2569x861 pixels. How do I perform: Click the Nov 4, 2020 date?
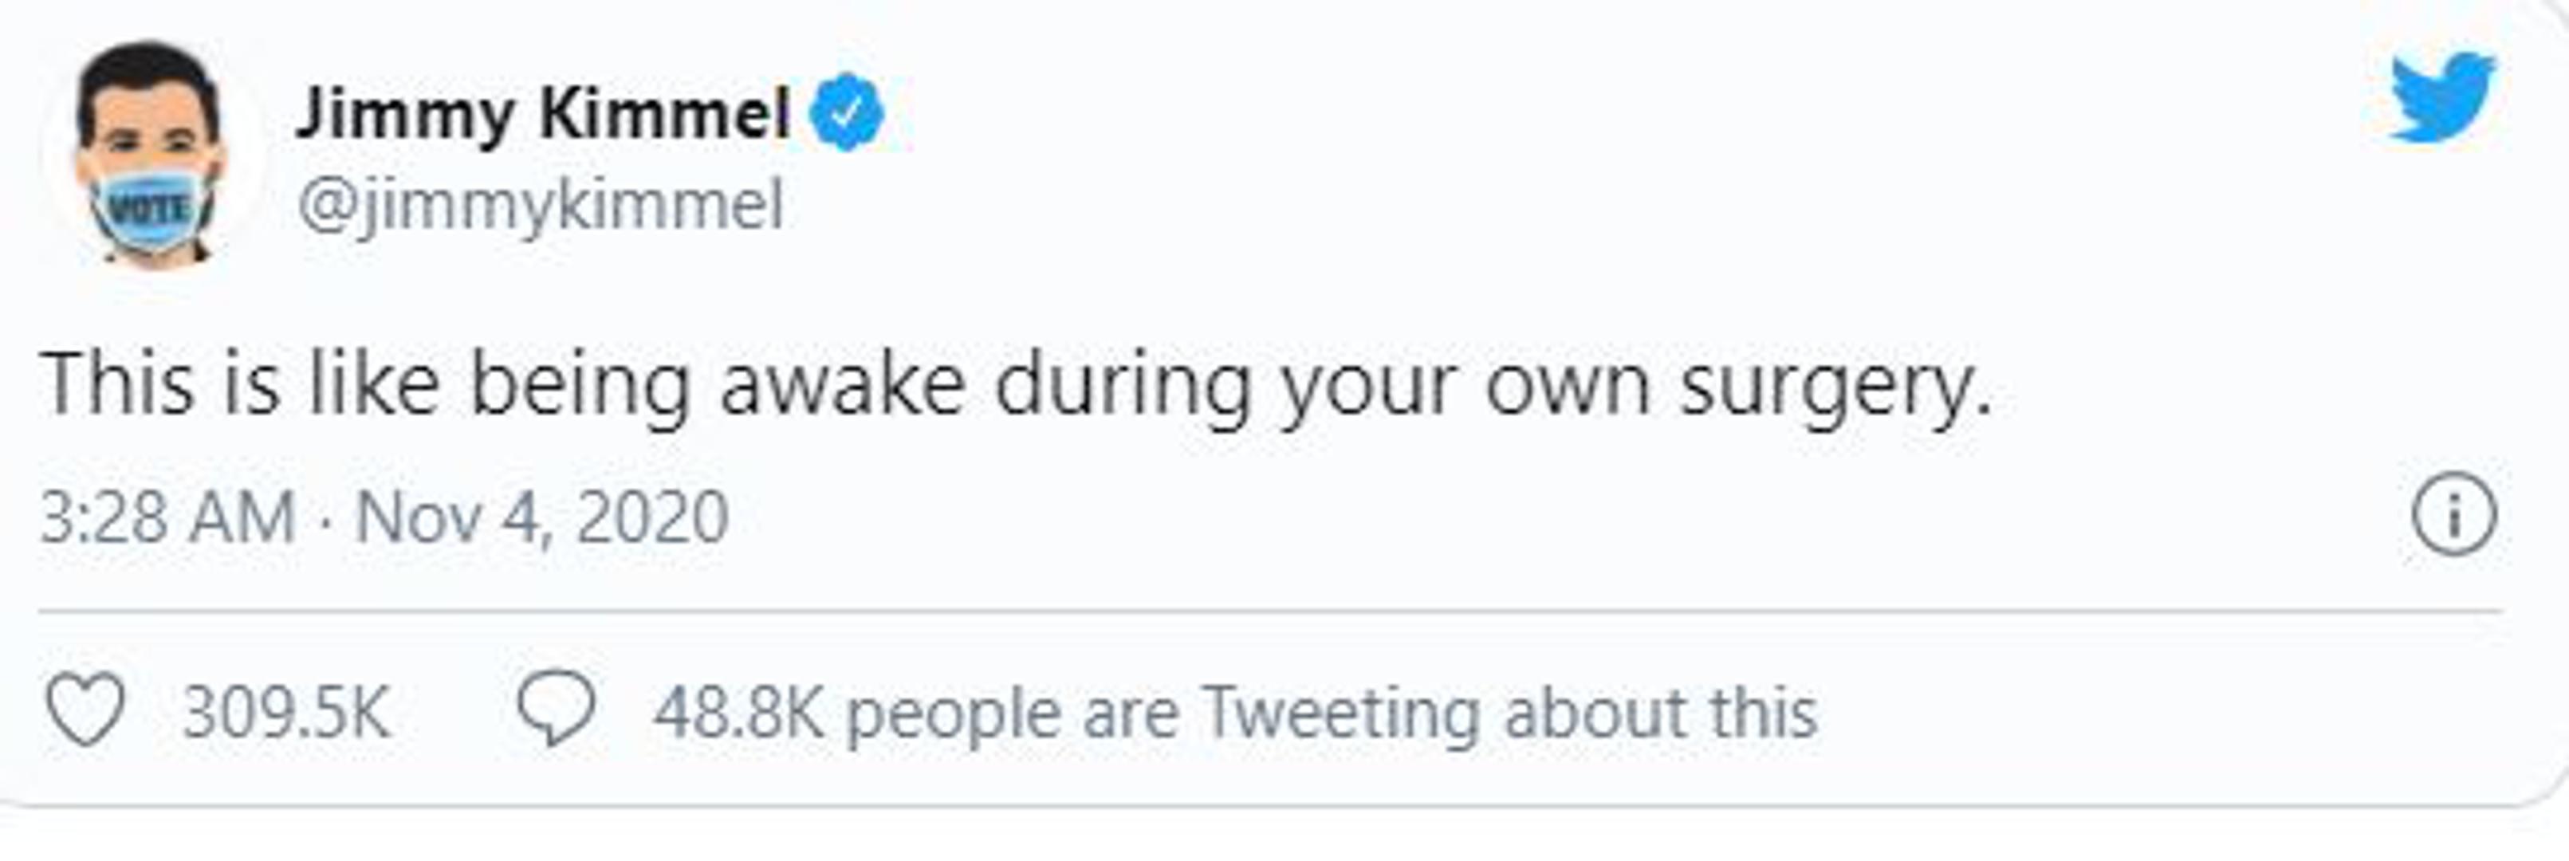542,518
